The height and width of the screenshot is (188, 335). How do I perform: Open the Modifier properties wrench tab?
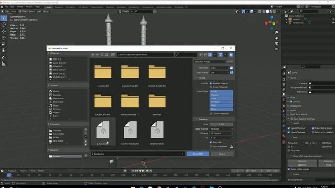click(284, 111)
